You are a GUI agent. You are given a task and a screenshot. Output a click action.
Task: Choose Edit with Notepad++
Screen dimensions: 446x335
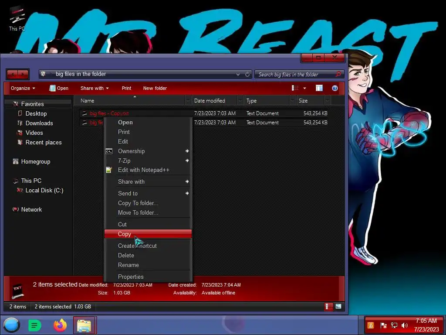point(148,170)
